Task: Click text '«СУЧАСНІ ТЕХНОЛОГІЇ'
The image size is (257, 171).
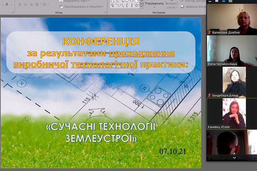Action: [101, 127]
